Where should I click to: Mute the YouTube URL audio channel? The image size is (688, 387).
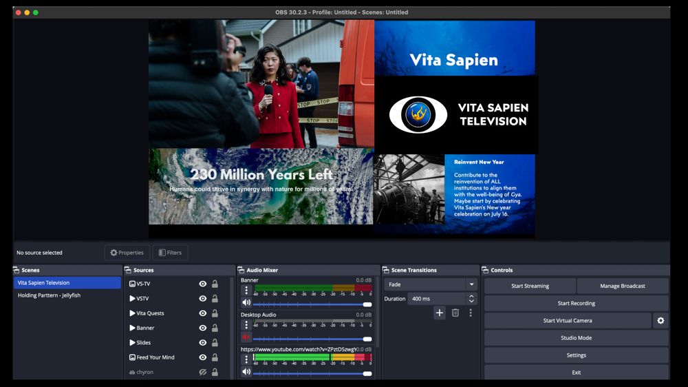[x=246, y=372]
